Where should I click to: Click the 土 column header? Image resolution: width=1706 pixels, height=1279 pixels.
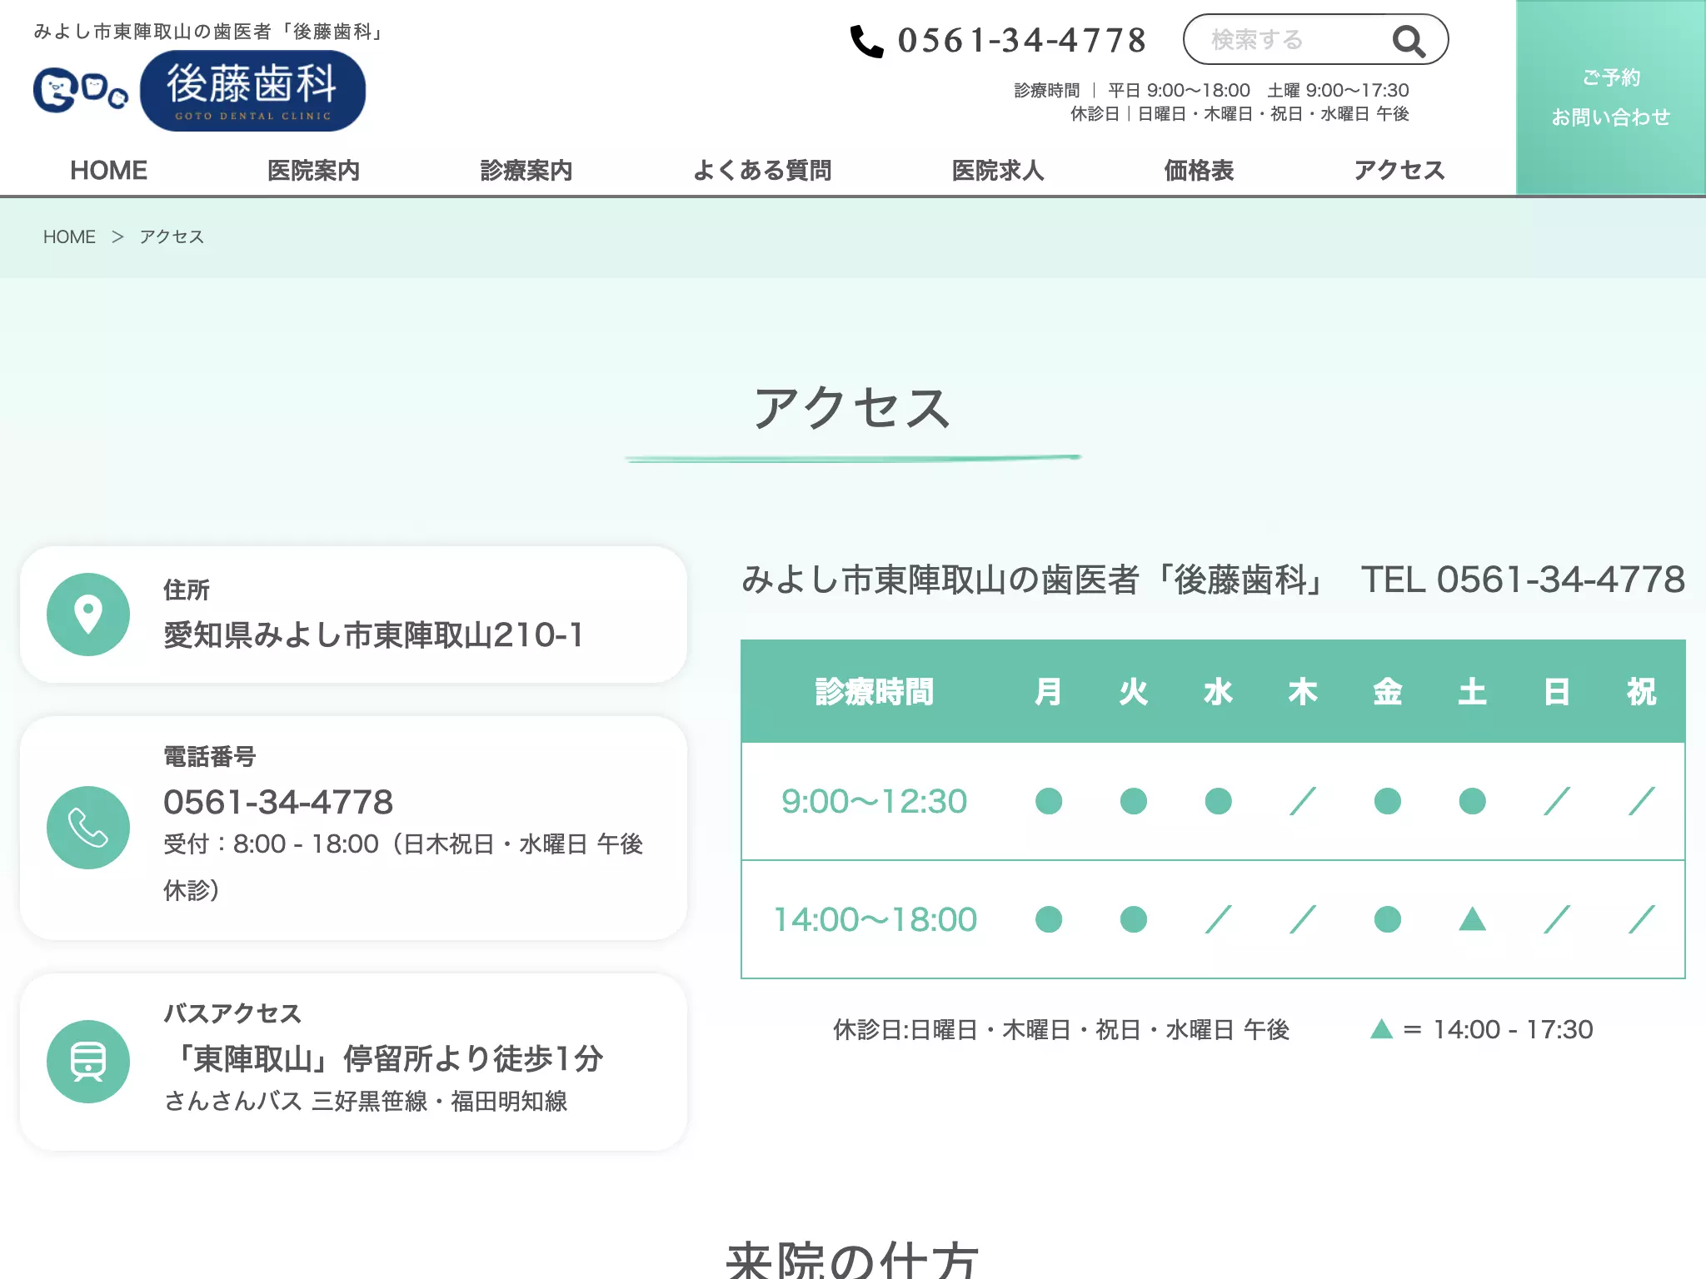(x=1473, y=692)
